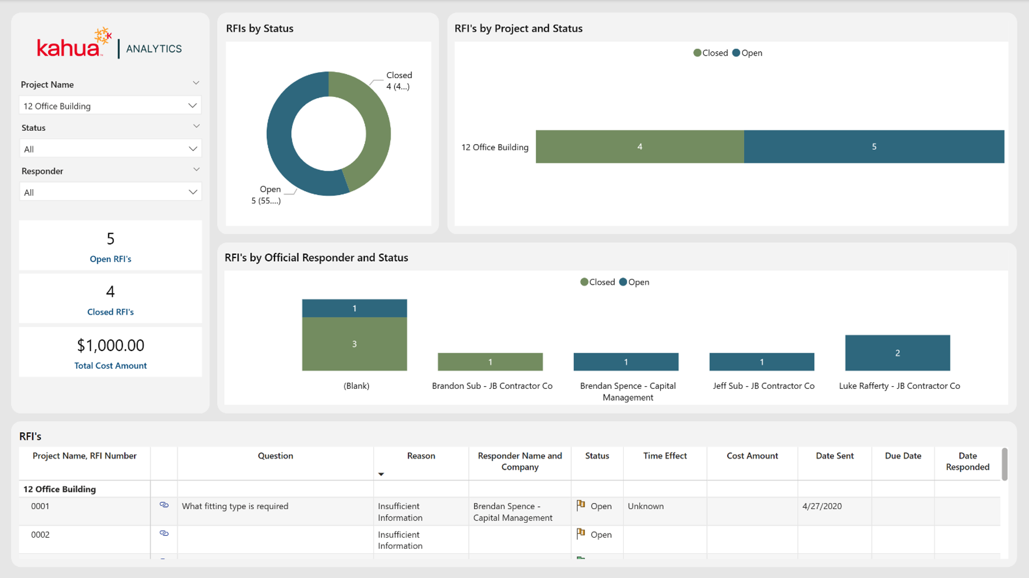The image size is (1029, 578).
Task: Toggle Open legend in Project and Status chart
Action: click(747, 53)
